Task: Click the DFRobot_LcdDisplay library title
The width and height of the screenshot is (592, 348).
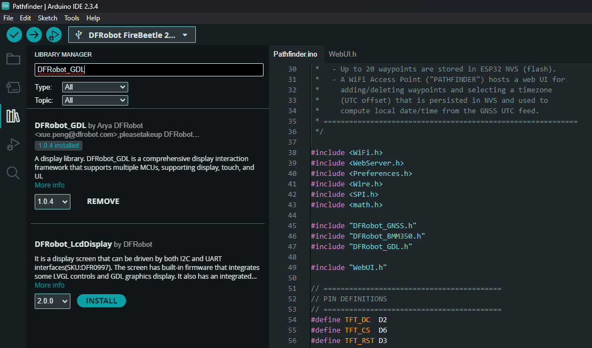Action: [73, 244]
